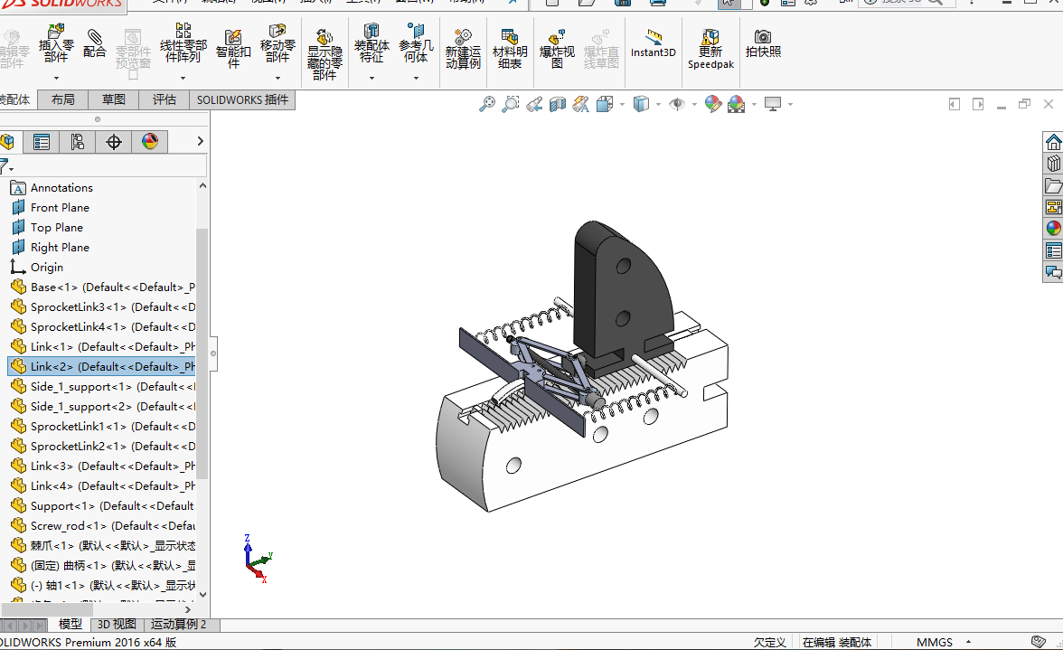This screenshot has height=650, width=1063.
Task: Open dropdown under Move Component
Action: coord(278,78)
